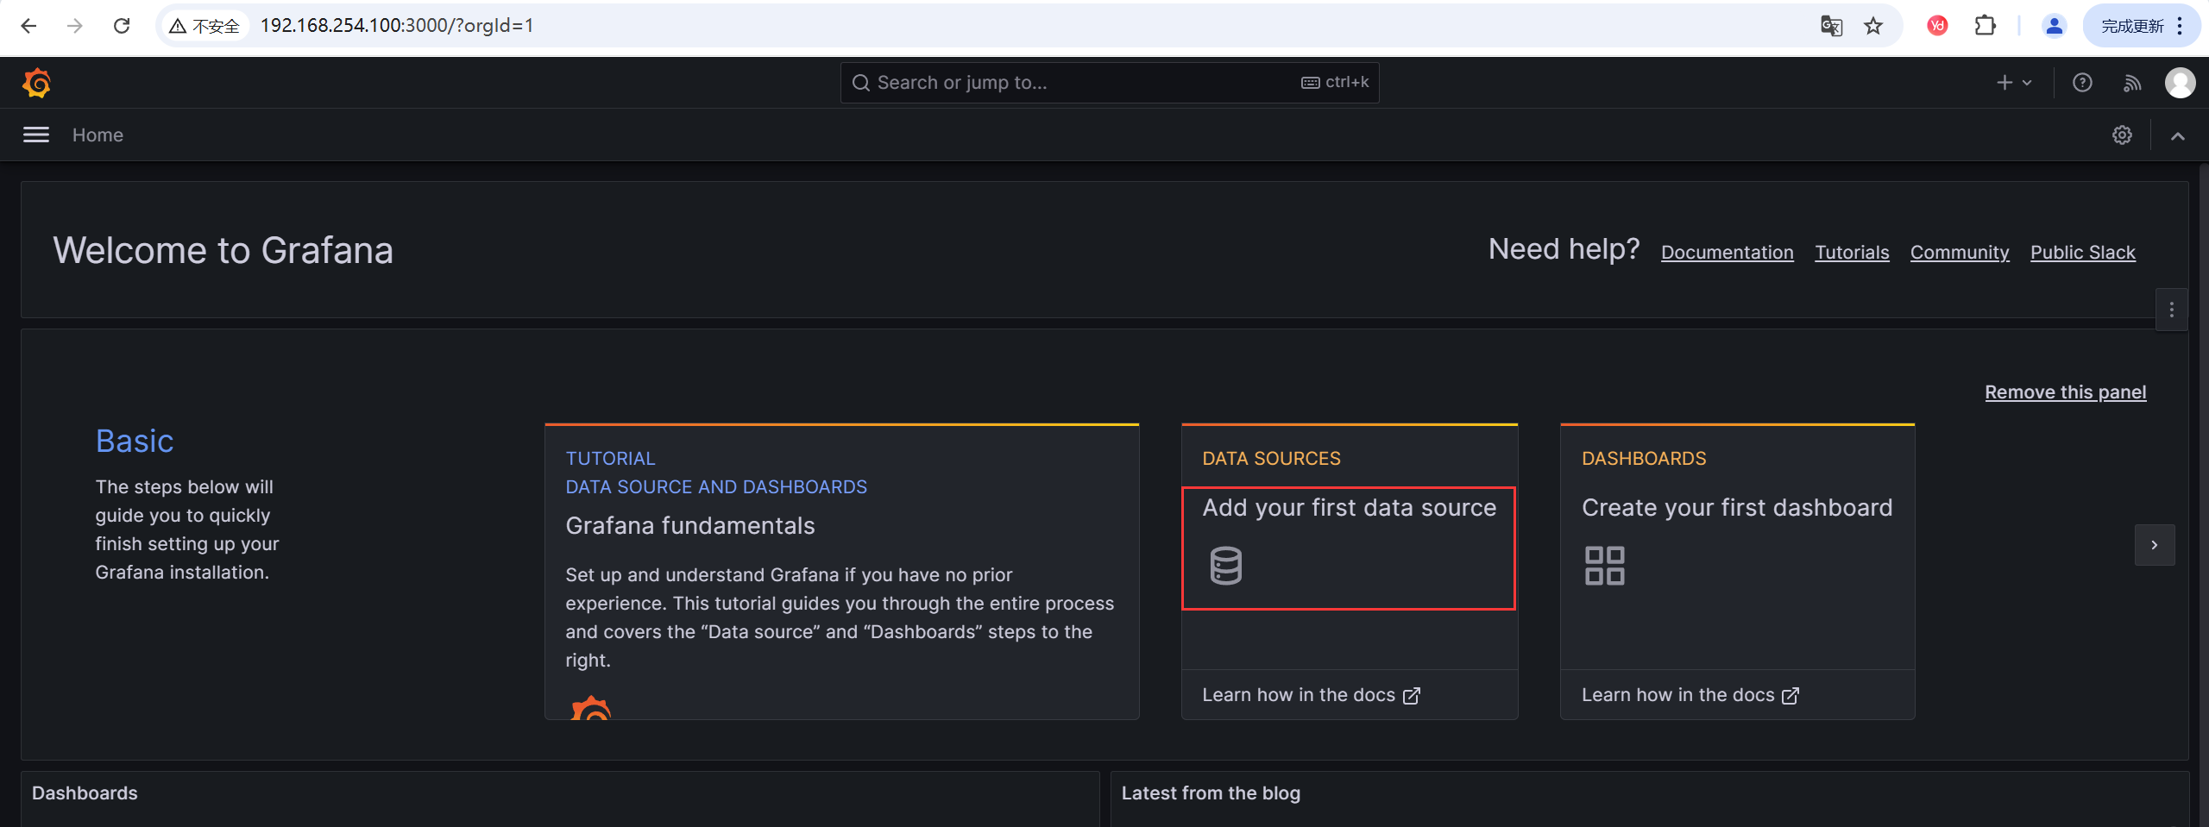Open data sources Learn how in docs
Image resolution: width=2209 pixels, height=827 pixels.
click(1311, 695)
